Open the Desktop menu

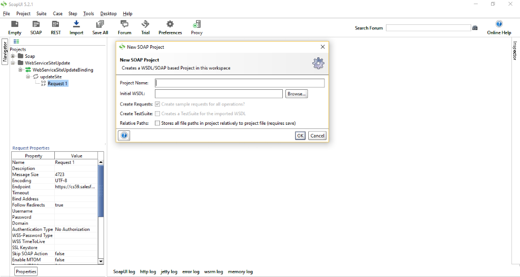[109, 14]
